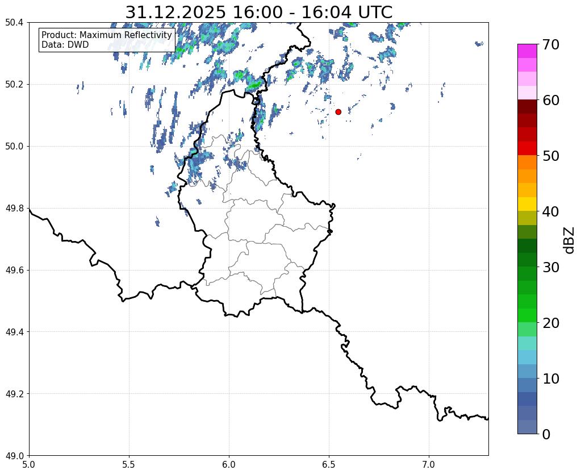Click the 50.0 latitude tick label
The width and height of the screenshot is (581, 474).
(x=14, y=147)
